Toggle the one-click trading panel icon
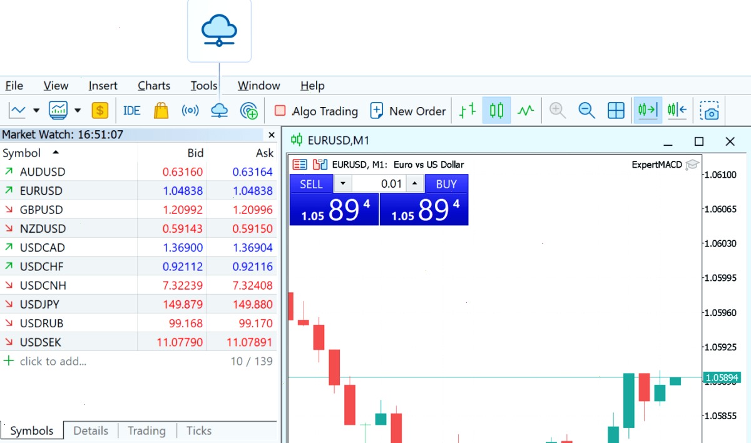751x443 pixels. (x=300, y=165)
